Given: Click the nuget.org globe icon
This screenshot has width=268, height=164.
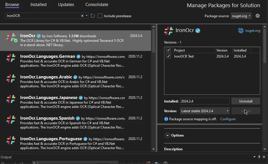Looking at the screenshot, I should click(241, 31).
